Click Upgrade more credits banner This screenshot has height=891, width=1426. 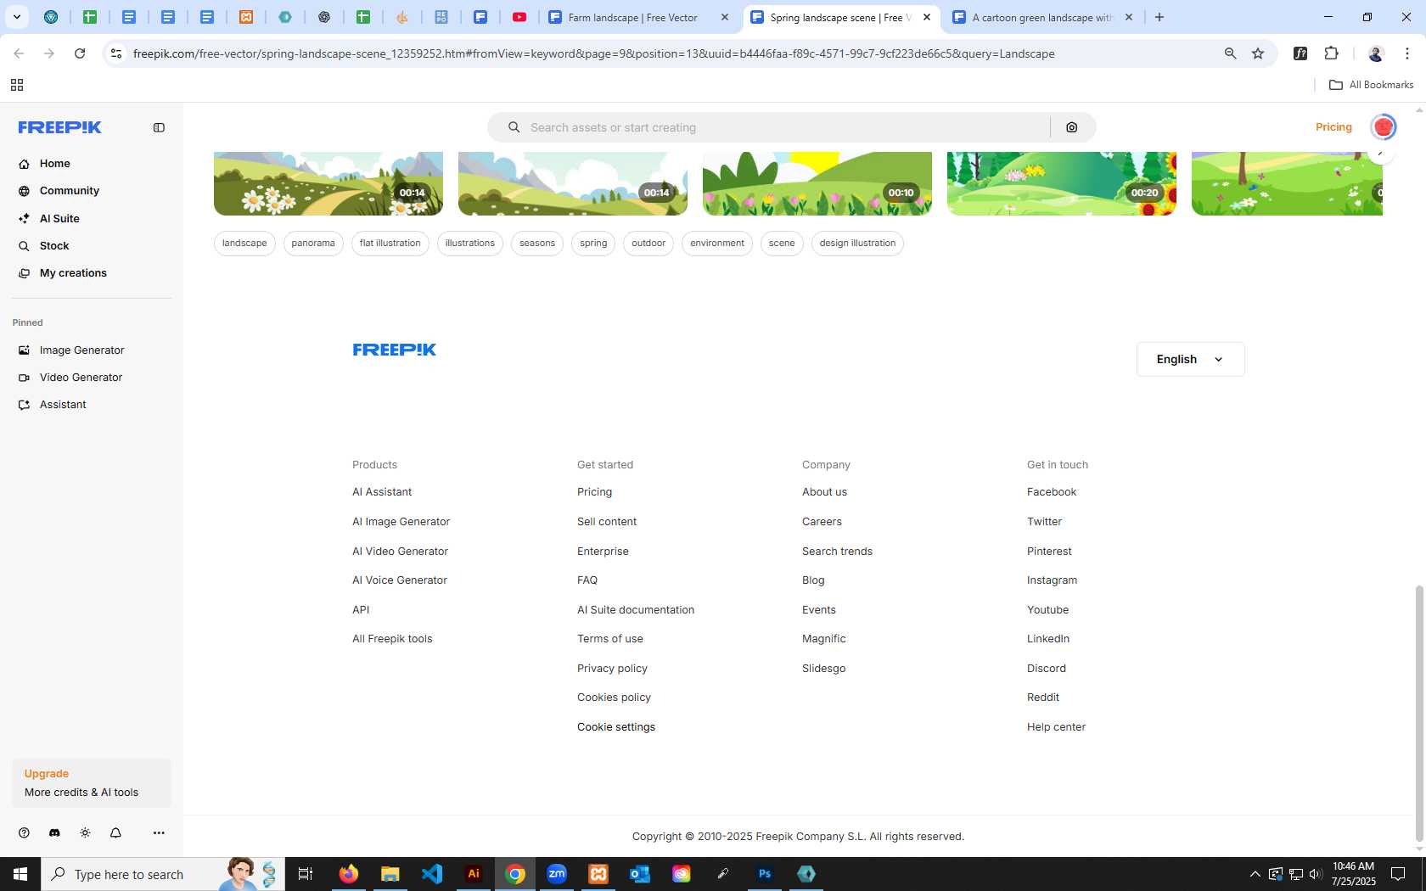[x=92, y=783]
